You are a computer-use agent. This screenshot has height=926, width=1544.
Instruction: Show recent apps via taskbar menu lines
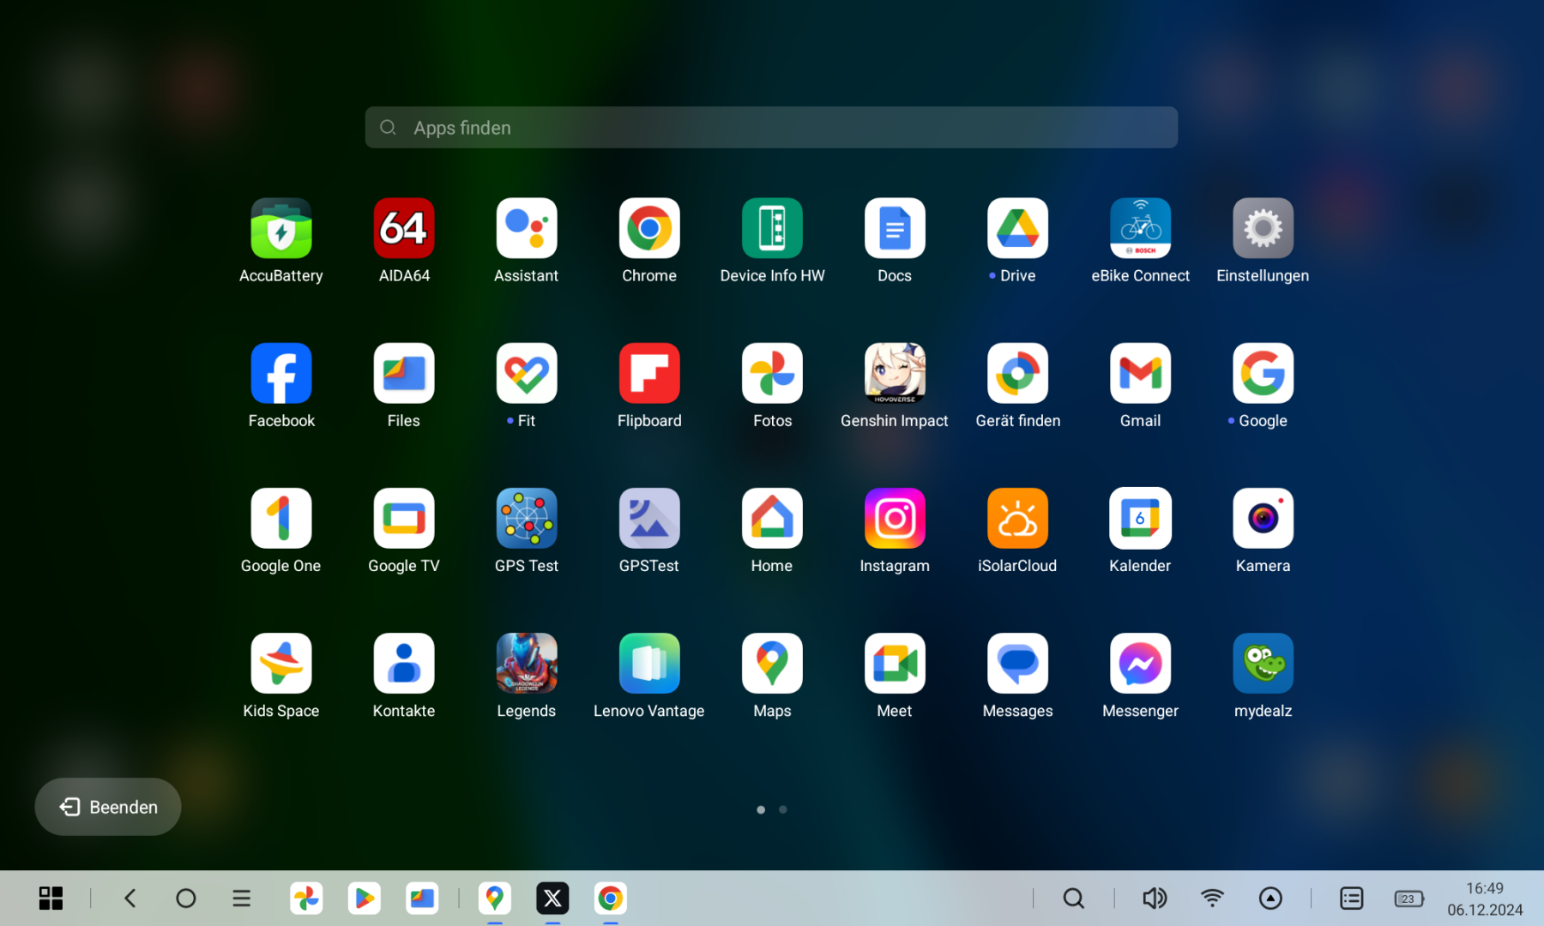tap(242, 898)
